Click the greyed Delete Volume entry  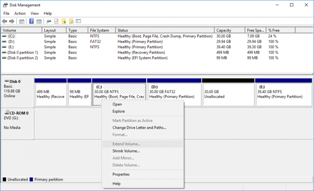[x=143, y=165]
